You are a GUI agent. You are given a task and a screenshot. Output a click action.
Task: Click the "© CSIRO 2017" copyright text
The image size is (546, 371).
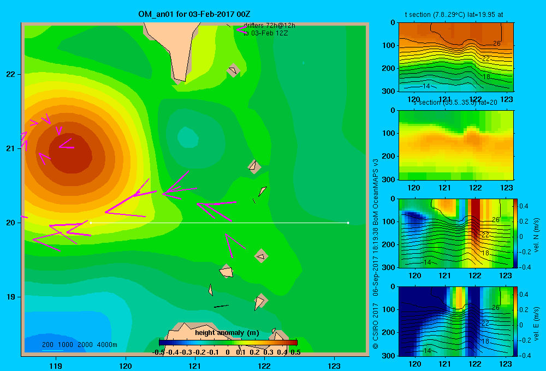pos(376,325)
